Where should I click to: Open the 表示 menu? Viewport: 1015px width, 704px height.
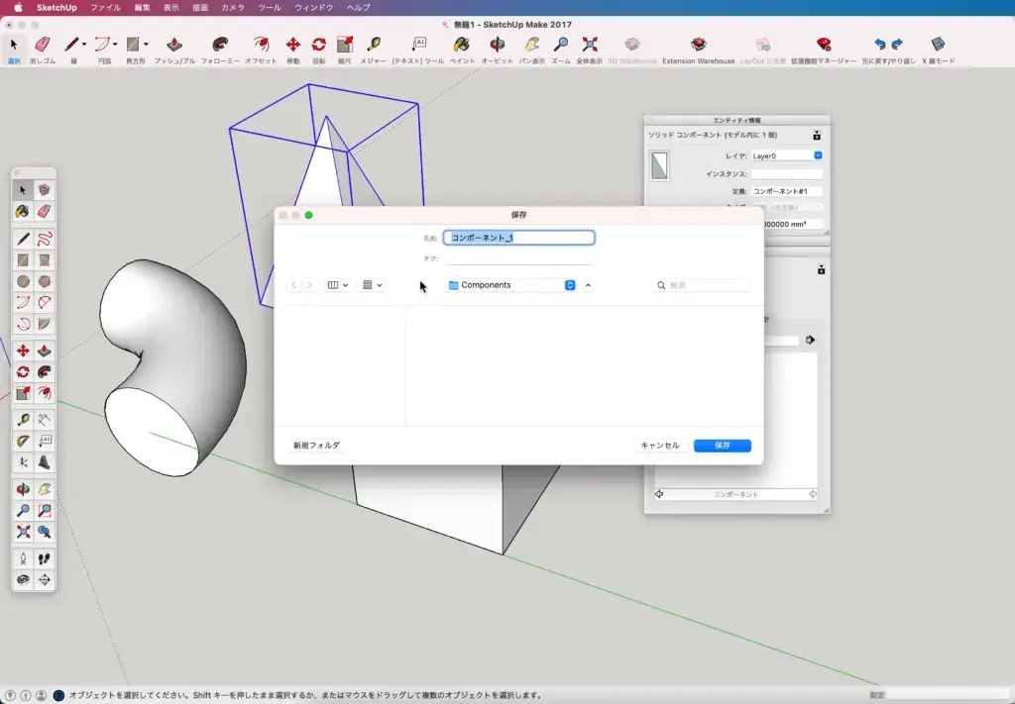coord(170,8)
